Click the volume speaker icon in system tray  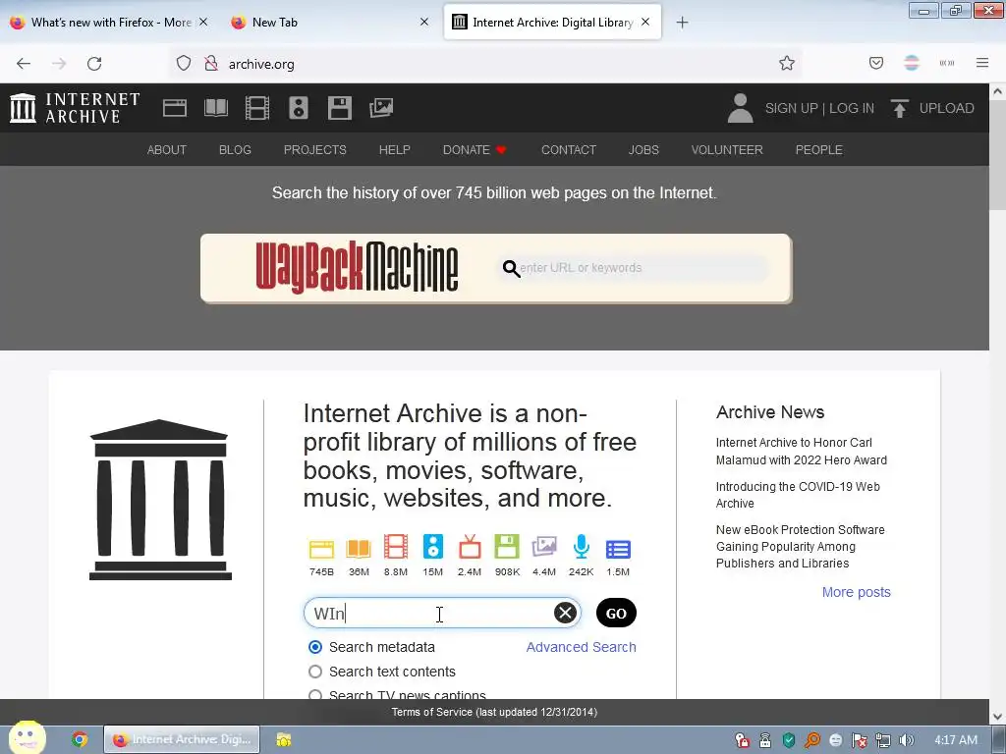[x=906, y=740]
